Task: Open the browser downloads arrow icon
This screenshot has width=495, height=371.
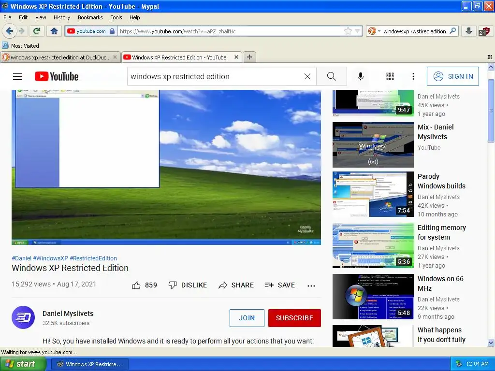Action: pyautogui.click(x=468, y=31)
